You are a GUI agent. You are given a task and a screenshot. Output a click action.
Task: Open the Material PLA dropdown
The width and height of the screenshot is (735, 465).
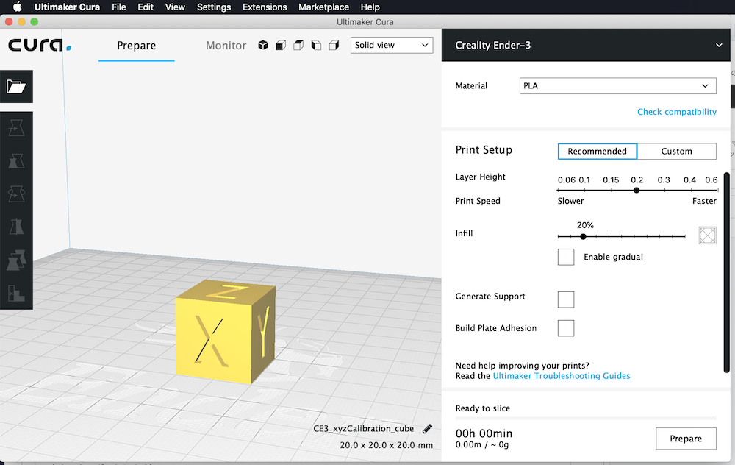point(618,86)
